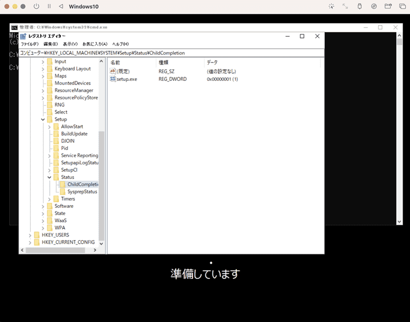Expand the ResourceManager key
This screenshot has width=410, height=322.
click(43, 91)
